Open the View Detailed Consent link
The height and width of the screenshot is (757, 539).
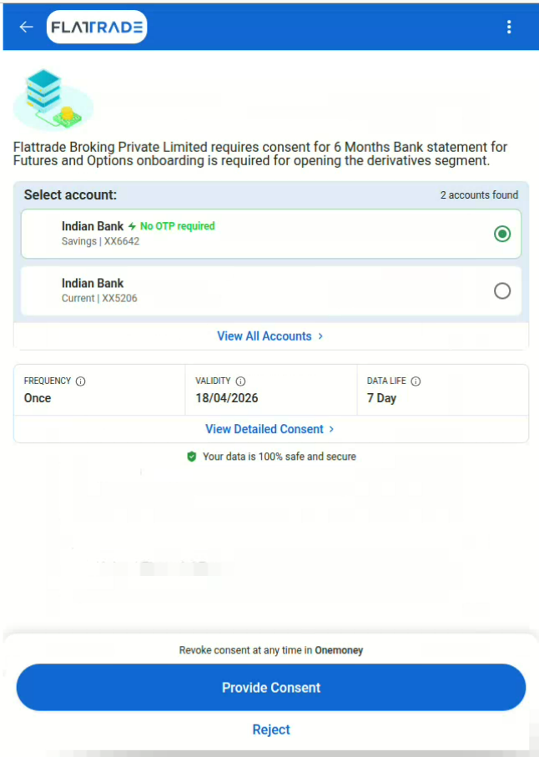point(264,429)
